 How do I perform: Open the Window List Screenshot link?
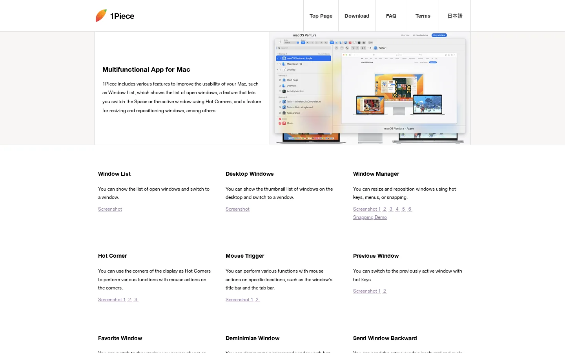click(110, 209)
